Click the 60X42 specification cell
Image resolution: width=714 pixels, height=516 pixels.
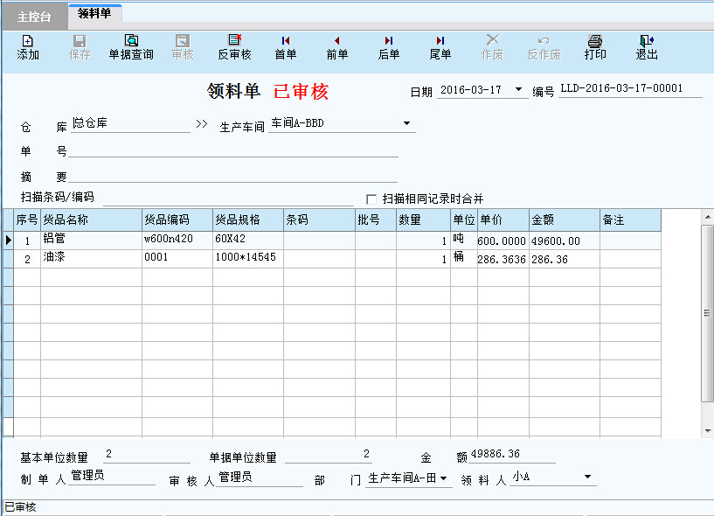coord(248,240)
